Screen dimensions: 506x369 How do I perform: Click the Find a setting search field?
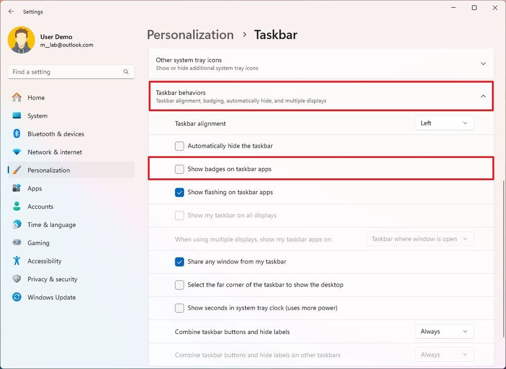pos(70,72)
